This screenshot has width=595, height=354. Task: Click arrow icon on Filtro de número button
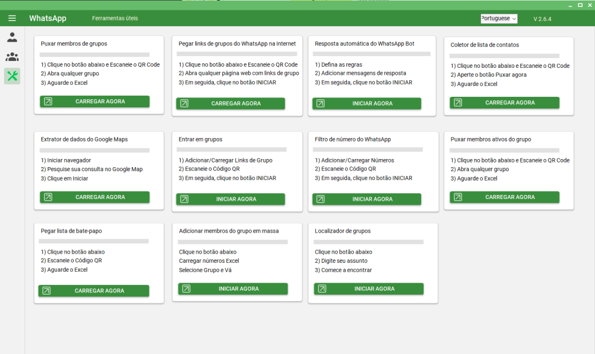click(321, 199)
